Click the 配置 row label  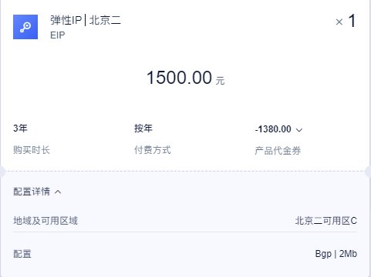[x=22, y=254]
